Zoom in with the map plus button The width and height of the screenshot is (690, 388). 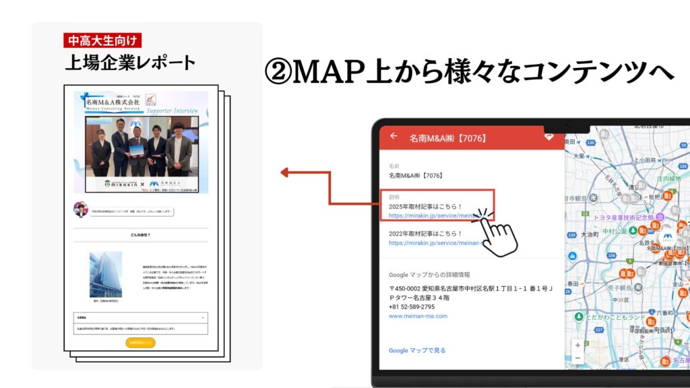click(x=577, y=345)
